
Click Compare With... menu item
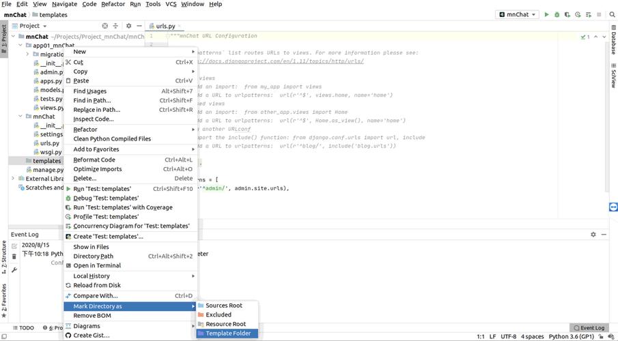[130, 296]
